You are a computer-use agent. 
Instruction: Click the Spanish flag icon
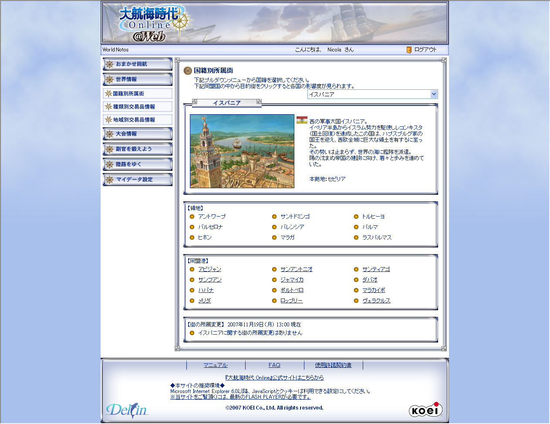point(302,120)
